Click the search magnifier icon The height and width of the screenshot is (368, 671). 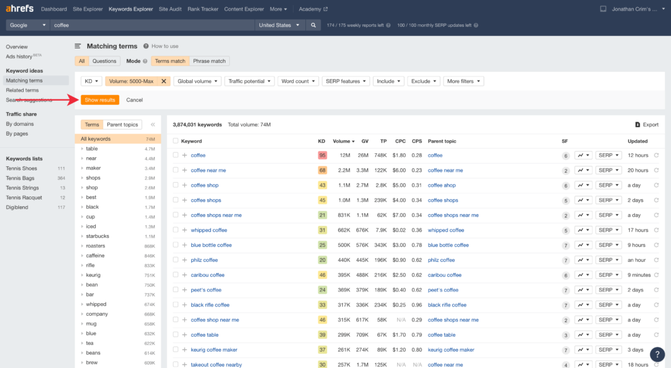313,26
